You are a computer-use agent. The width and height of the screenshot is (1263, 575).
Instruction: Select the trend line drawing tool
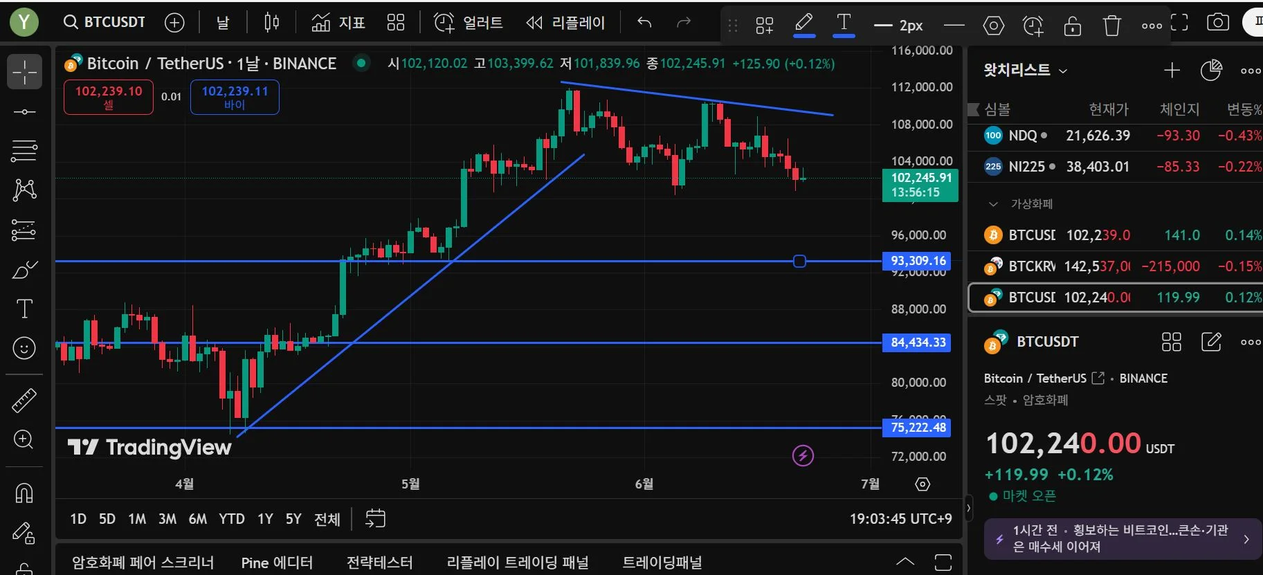tap(24, 111)
